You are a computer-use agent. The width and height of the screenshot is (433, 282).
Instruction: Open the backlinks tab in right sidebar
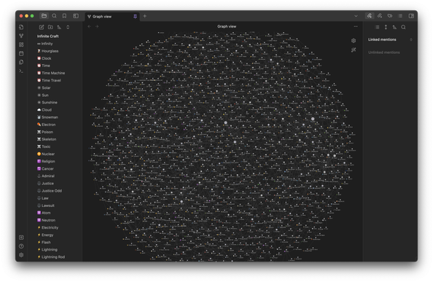[369, 16]
